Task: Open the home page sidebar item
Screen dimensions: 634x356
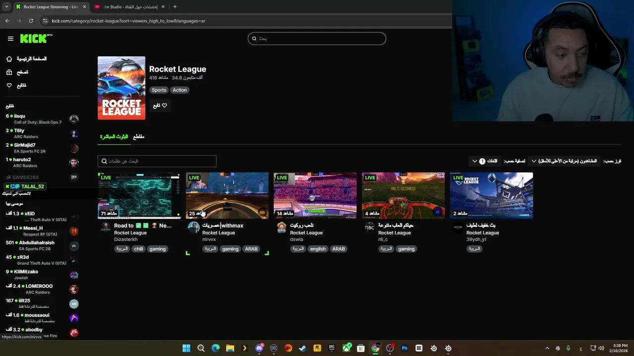Action: click(26, 59)
